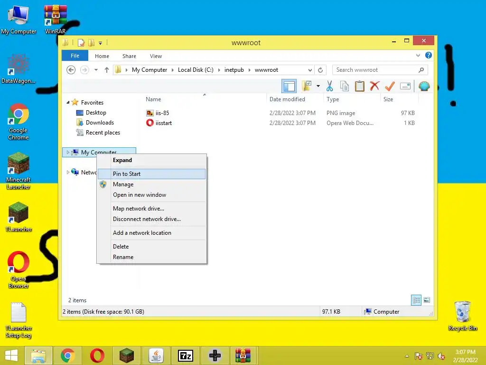The height and width of the screenshot is (365, 486).
Task: Open the folder options toolbar icon
Action: 307,86
